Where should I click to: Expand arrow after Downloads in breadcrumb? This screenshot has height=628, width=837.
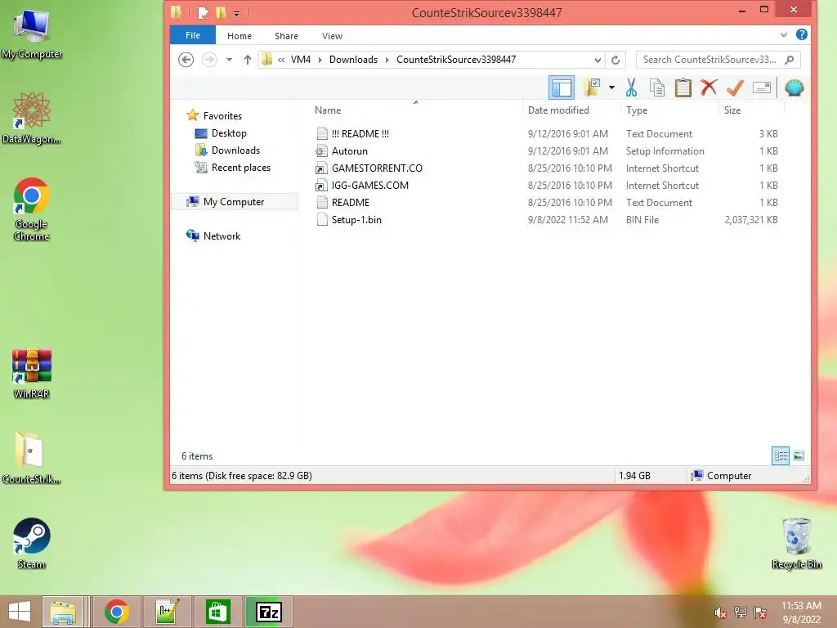tap(387, 59)
